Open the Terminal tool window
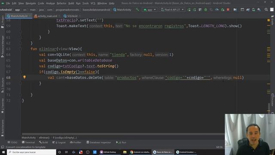Viewport: 275px width, 155px height. point(28,143)
